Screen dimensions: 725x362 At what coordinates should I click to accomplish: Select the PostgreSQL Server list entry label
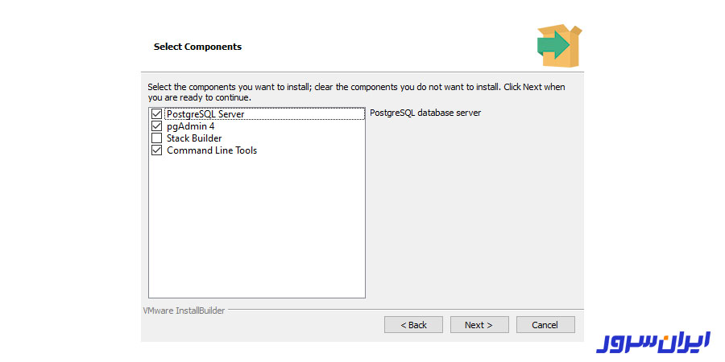[x=205, y=113]
